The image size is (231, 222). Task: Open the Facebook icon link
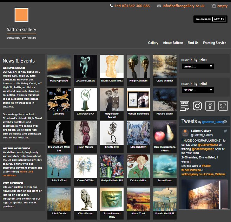tap(210, 106)
